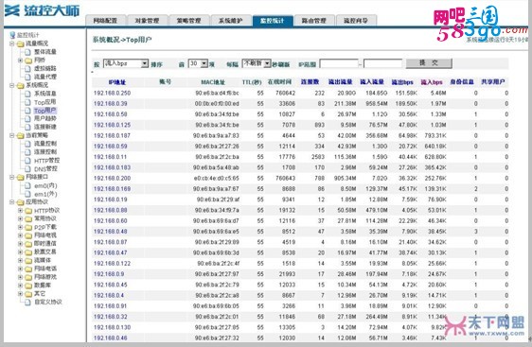Open the sort-by 流入bps dropdown
Screen dimensions: 532x347
point(126,63)
